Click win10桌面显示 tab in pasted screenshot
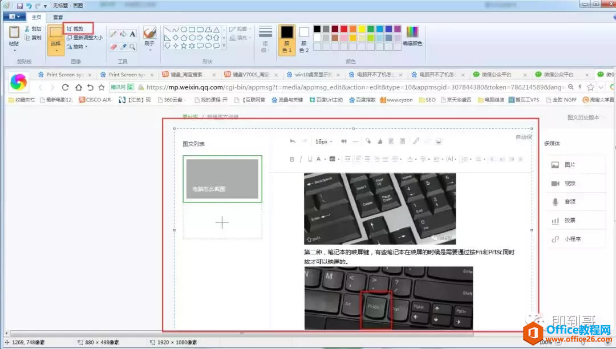This screenshot has width=616, height=349. [x=314, y=75]
